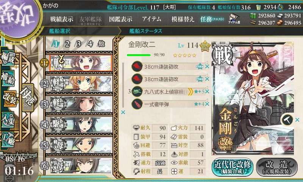The image size is (303, 182).
Task: Click the 改造 remodel button
Action: coord(277,167)
